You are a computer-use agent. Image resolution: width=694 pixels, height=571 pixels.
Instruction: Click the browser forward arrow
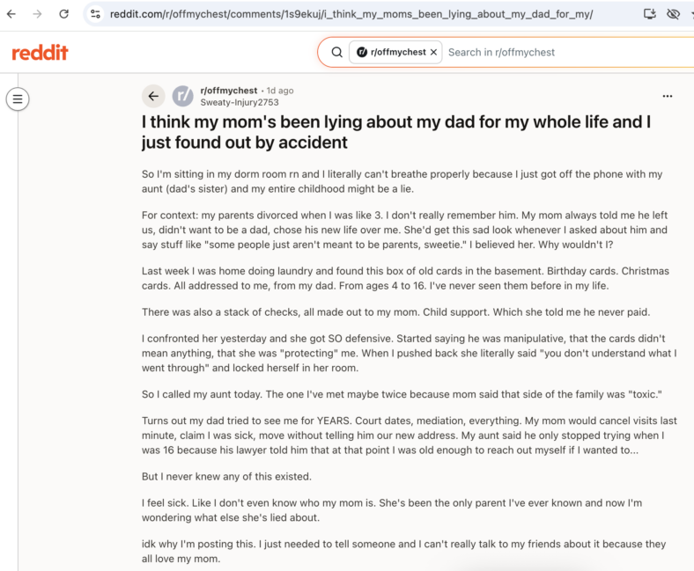[38, 14]
